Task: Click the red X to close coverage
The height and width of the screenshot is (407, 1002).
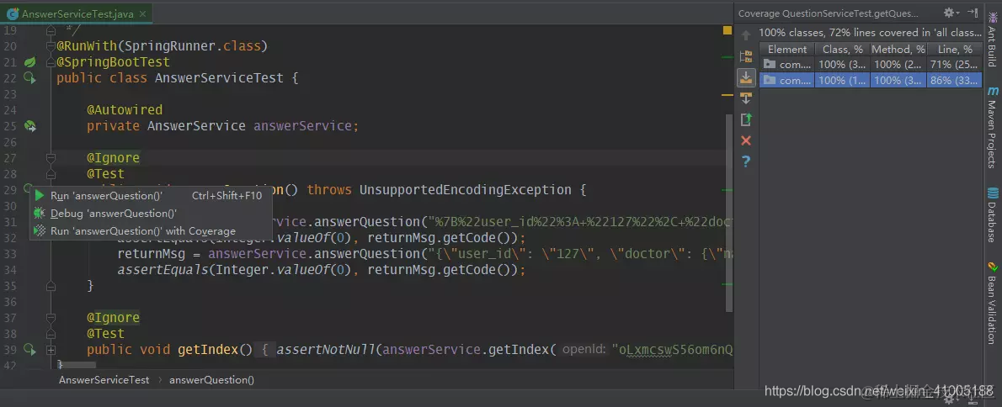Action: click(746, 140)
